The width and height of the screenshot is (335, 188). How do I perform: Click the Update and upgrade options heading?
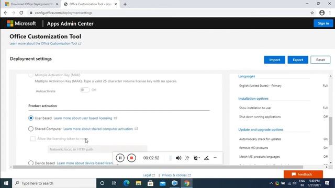tap(261, 130)
